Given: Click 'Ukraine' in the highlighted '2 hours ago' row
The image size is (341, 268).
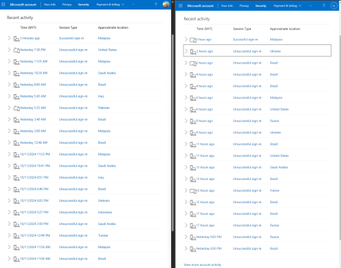Looking at the screenshot, I should click(276, 51).
